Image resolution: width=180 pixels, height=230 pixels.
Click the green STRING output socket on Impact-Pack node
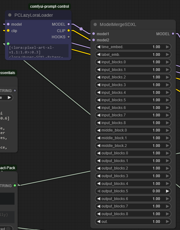15,186
